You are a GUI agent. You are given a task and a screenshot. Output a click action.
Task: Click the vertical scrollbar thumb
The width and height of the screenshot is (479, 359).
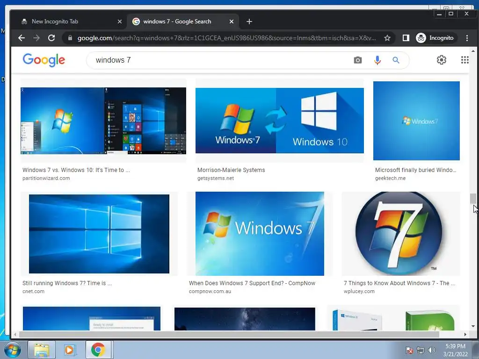(x=473, y=199)
